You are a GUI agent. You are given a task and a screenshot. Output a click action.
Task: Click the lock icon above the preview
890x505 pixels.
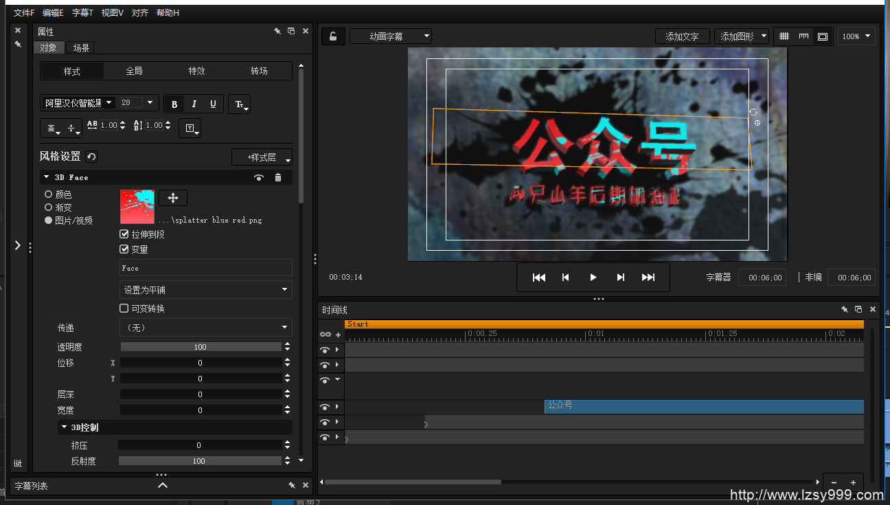(333, 36)
